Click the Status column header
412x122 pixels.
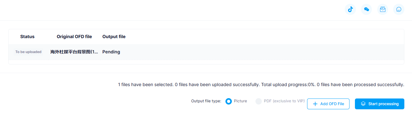click(x=27, y=37)
